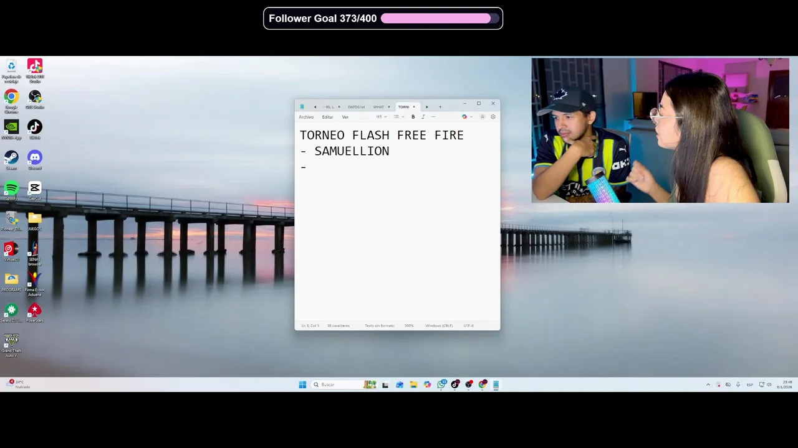Open Notepad settings gear icon
Screen dimensions: 798x448
click(493, 117)
